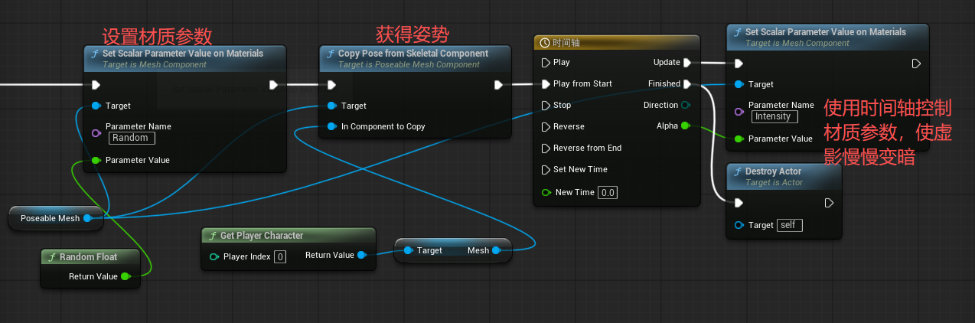The height and width of the screenshot is (323, 975).
Task: Click the Parameter Name pin beside the Random field
Action: 96,132
